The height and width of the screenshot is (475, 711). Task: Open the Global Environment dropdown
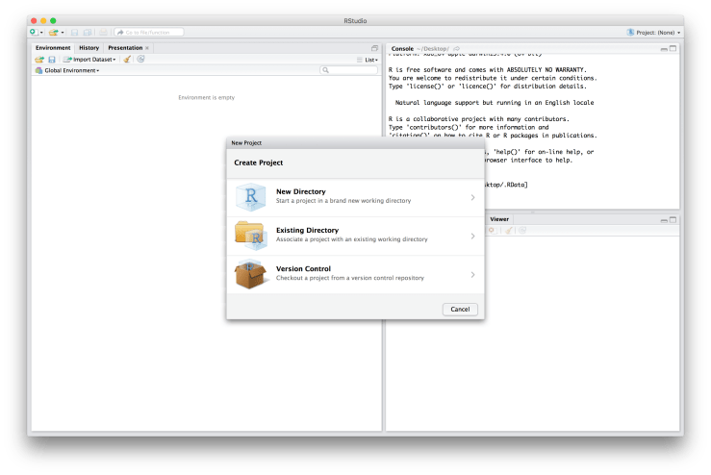[67, 71]
